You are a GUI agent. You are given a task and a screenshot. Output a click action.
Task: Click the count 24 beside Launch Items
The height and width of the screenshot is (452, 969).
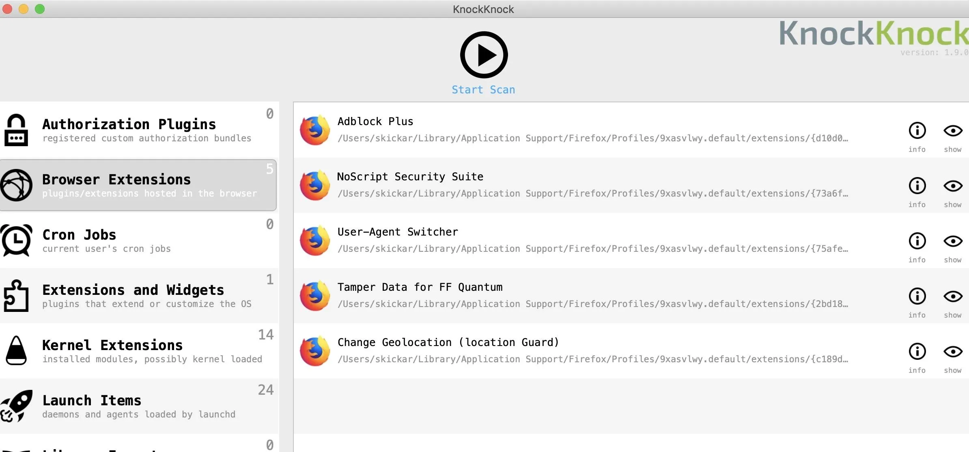point(266,390)
